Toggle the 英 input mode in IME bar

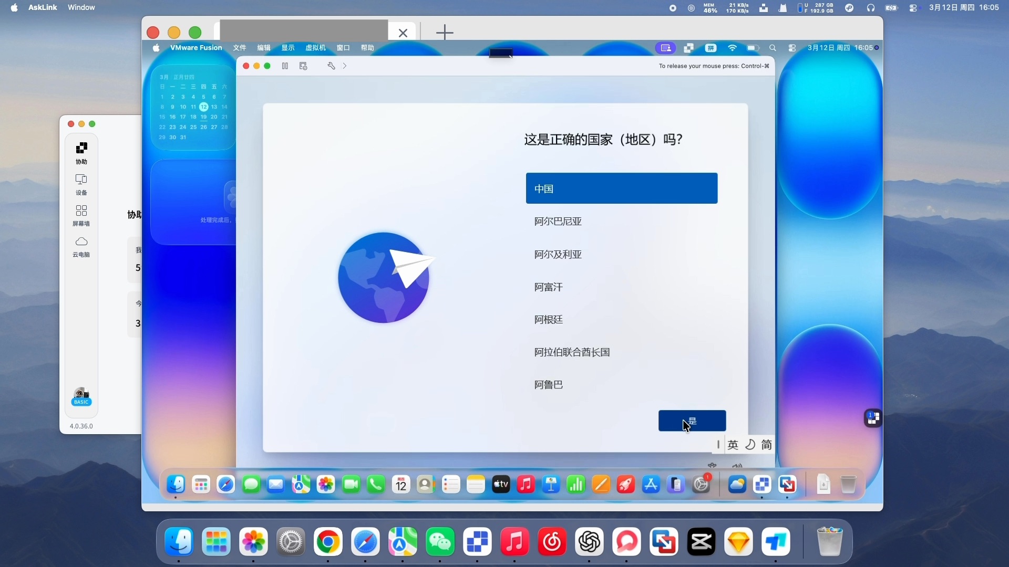coord(733,445)
